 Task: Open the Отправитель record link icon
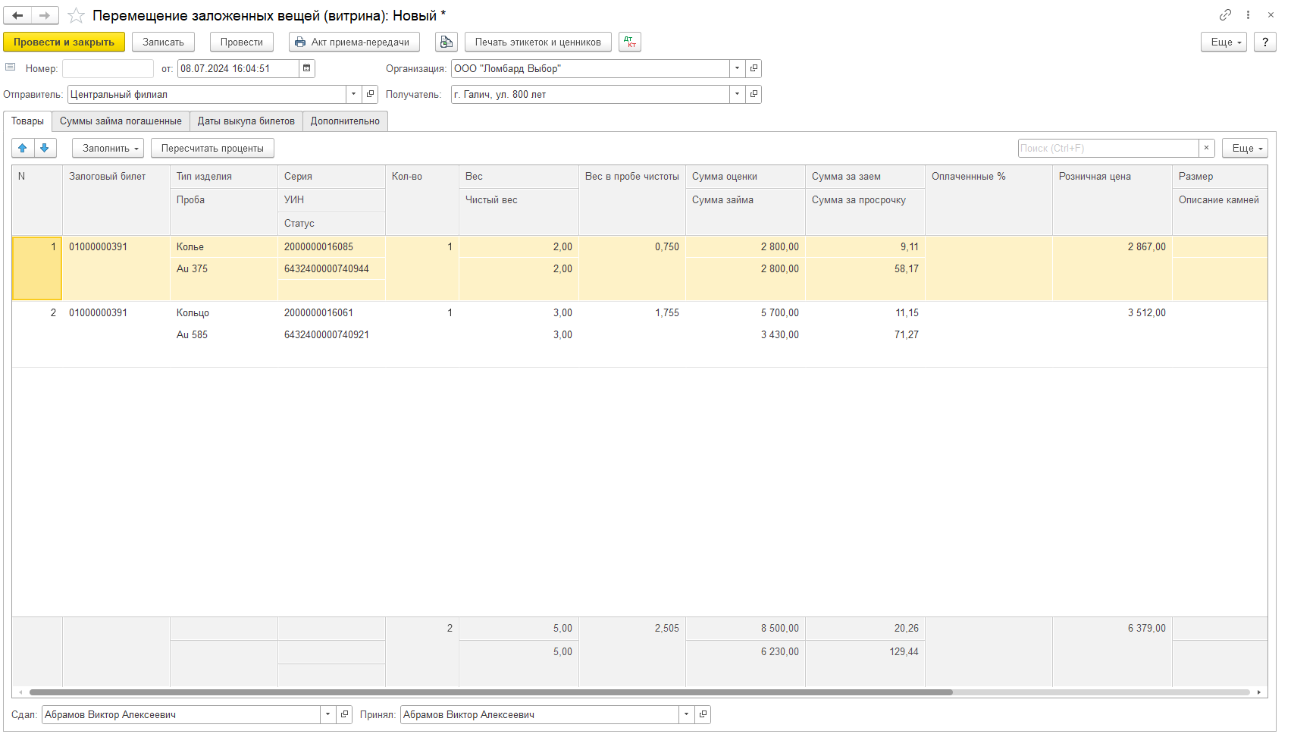coord(370,94)
